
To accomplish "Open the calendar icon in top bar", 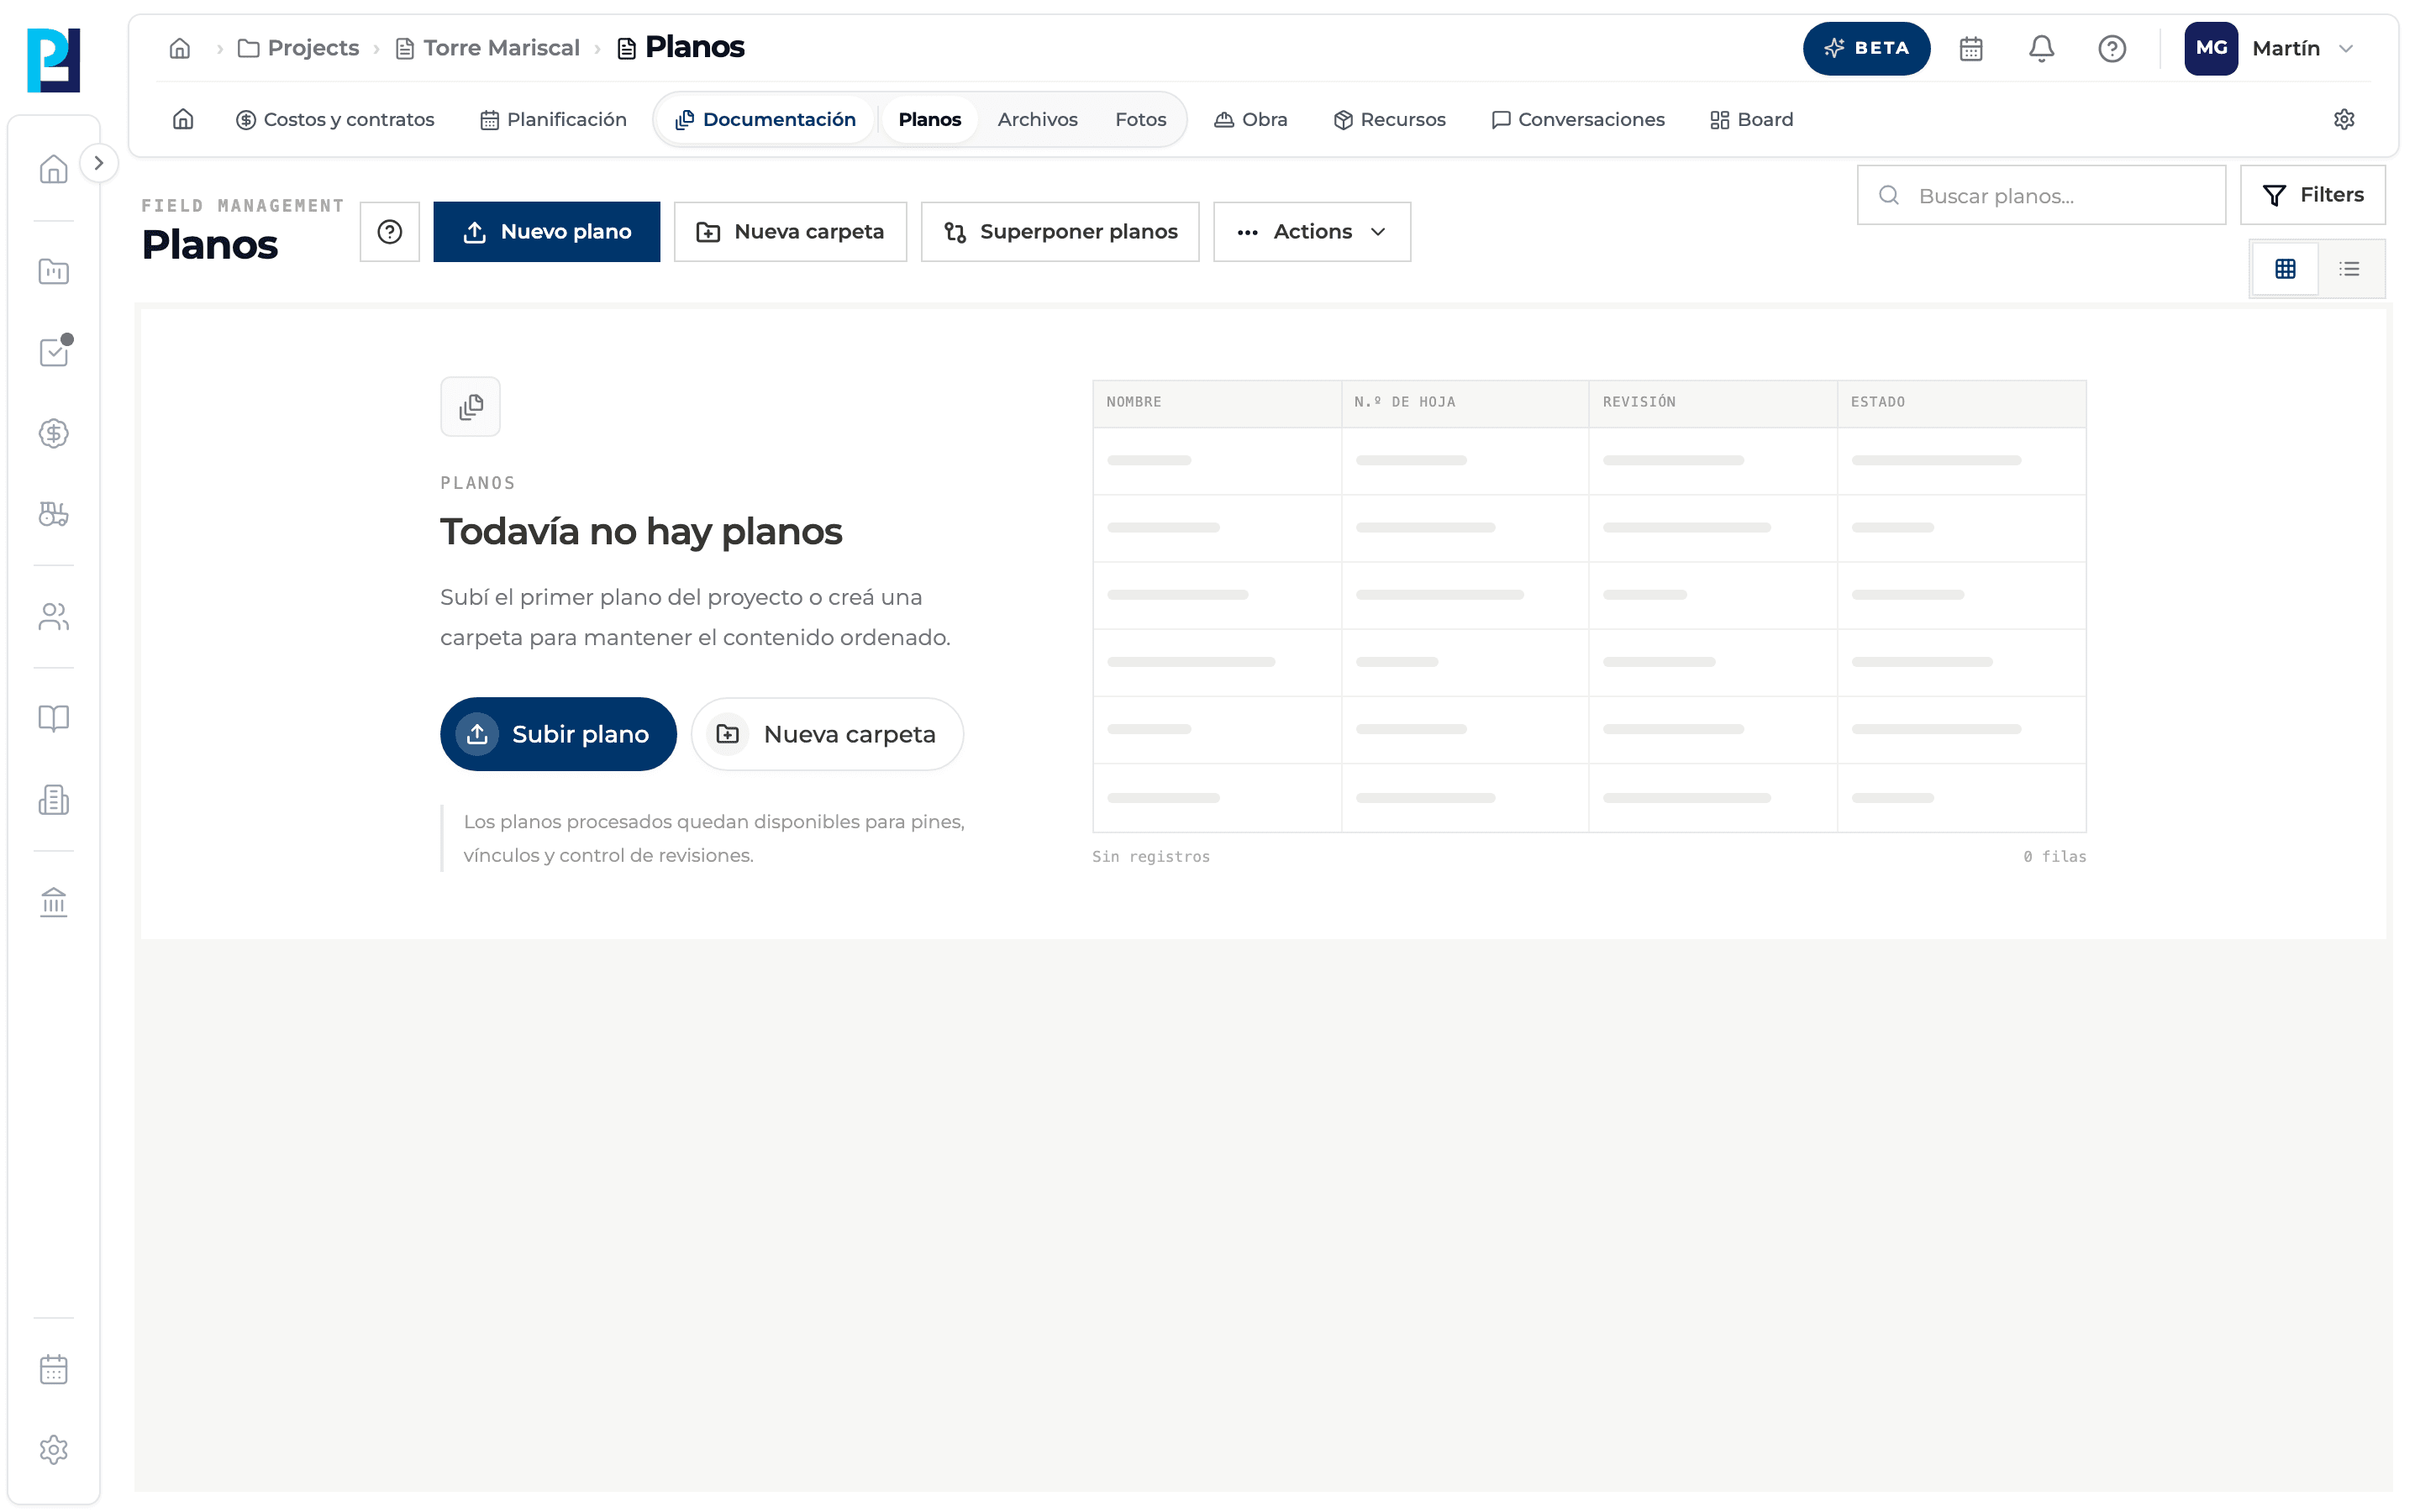I will click(x=1971, y=48).
